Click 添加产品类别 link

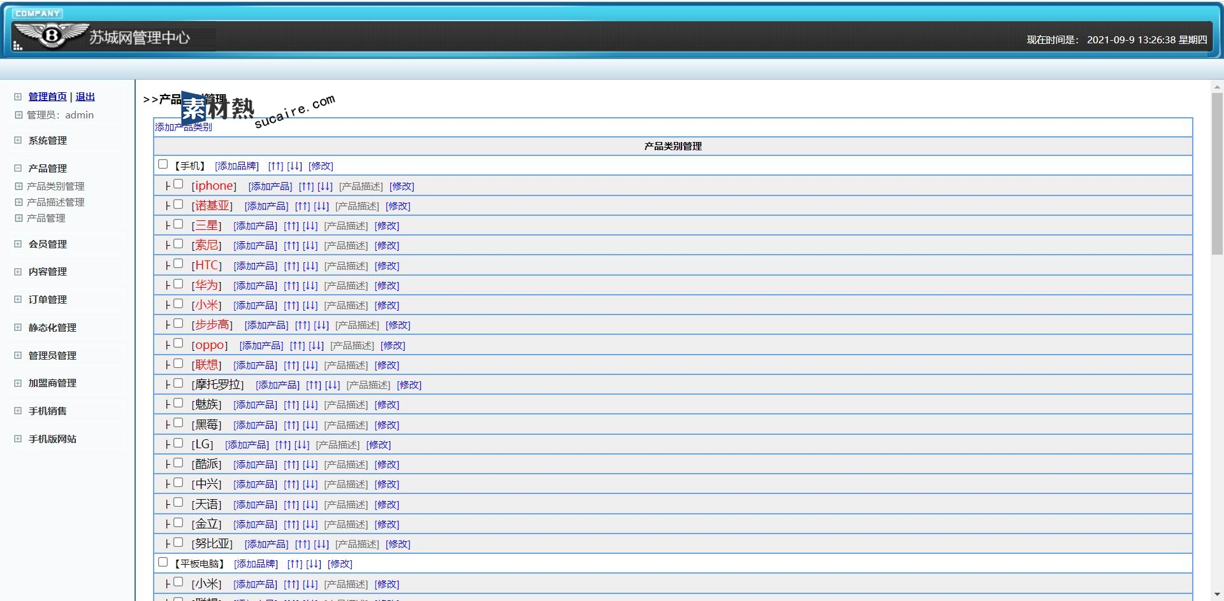pyautogui.click(x=184, y=127)
